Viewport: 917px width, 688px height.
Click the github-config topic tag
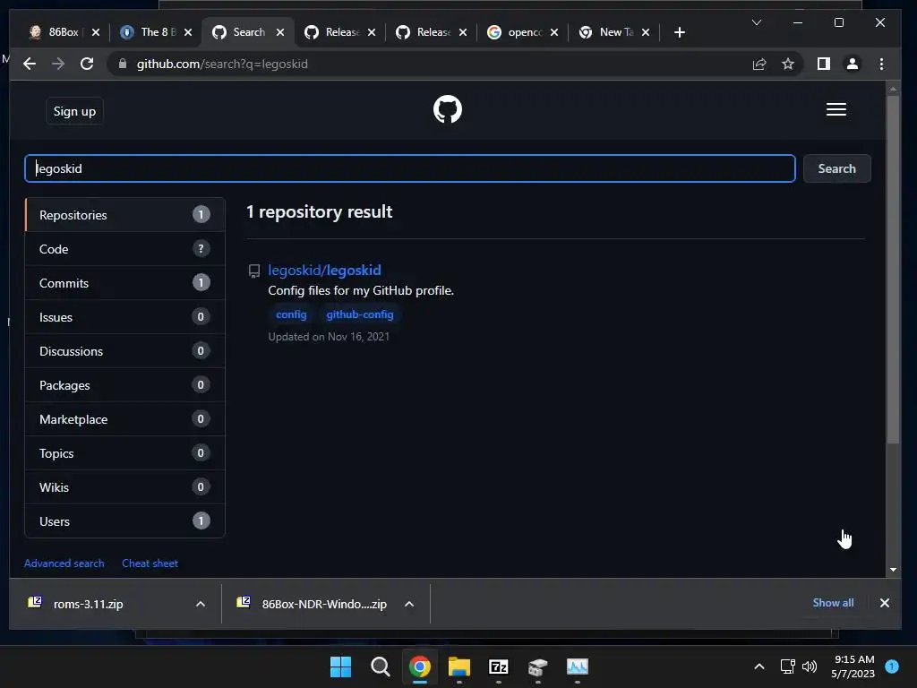[x=360, y=314]
